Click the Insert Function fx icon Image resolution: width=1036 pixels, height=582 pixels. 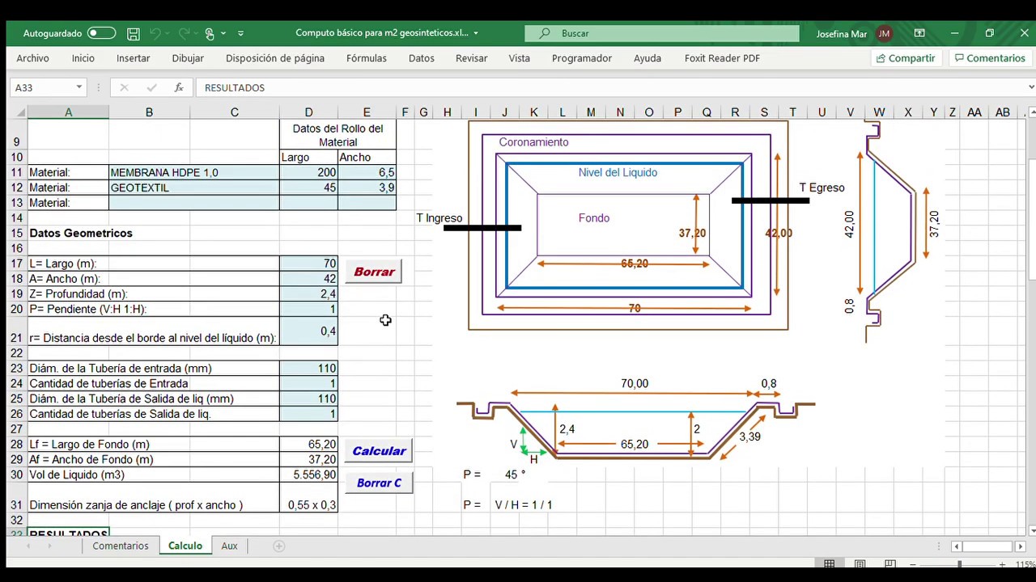179,87
